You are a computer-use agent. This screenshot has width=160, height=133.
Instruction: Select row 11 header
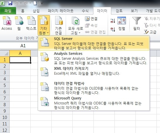tap(5, 124)
